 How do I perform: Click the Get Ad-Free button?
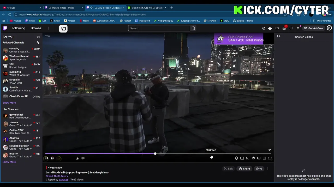click(313, 28)
